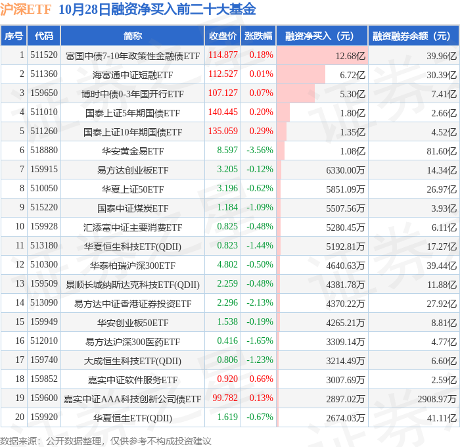Select 博时中债0-3年国开行ETF name
This screenshot has width=460, height=447.
tap(133, 94)
